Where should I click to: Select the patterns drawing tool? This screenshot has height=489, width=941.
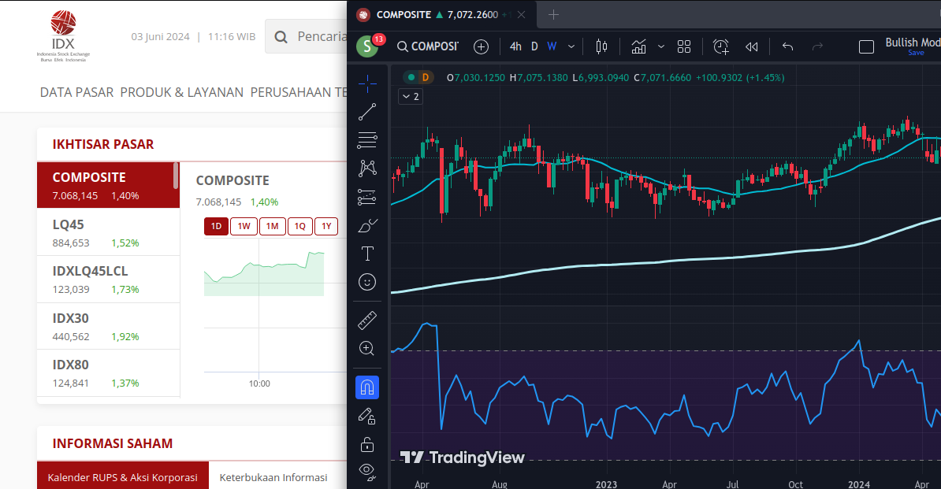tap(367, 169)
